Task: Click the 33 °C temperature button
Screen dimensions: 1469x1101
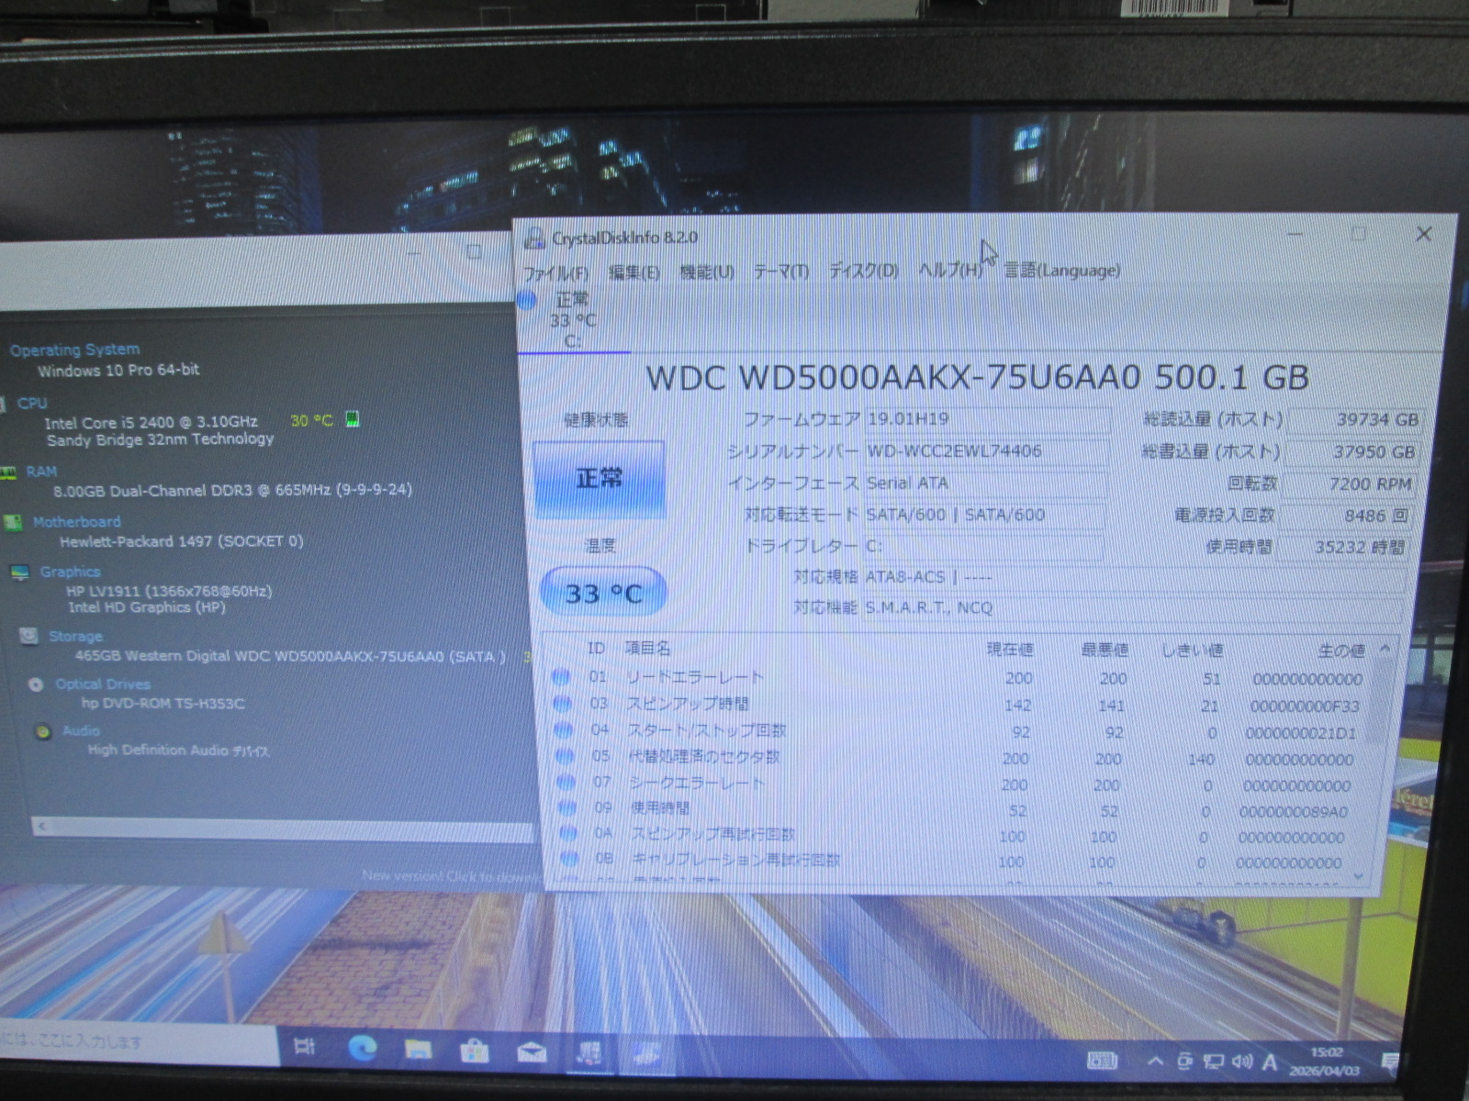Action: (603, 593)
